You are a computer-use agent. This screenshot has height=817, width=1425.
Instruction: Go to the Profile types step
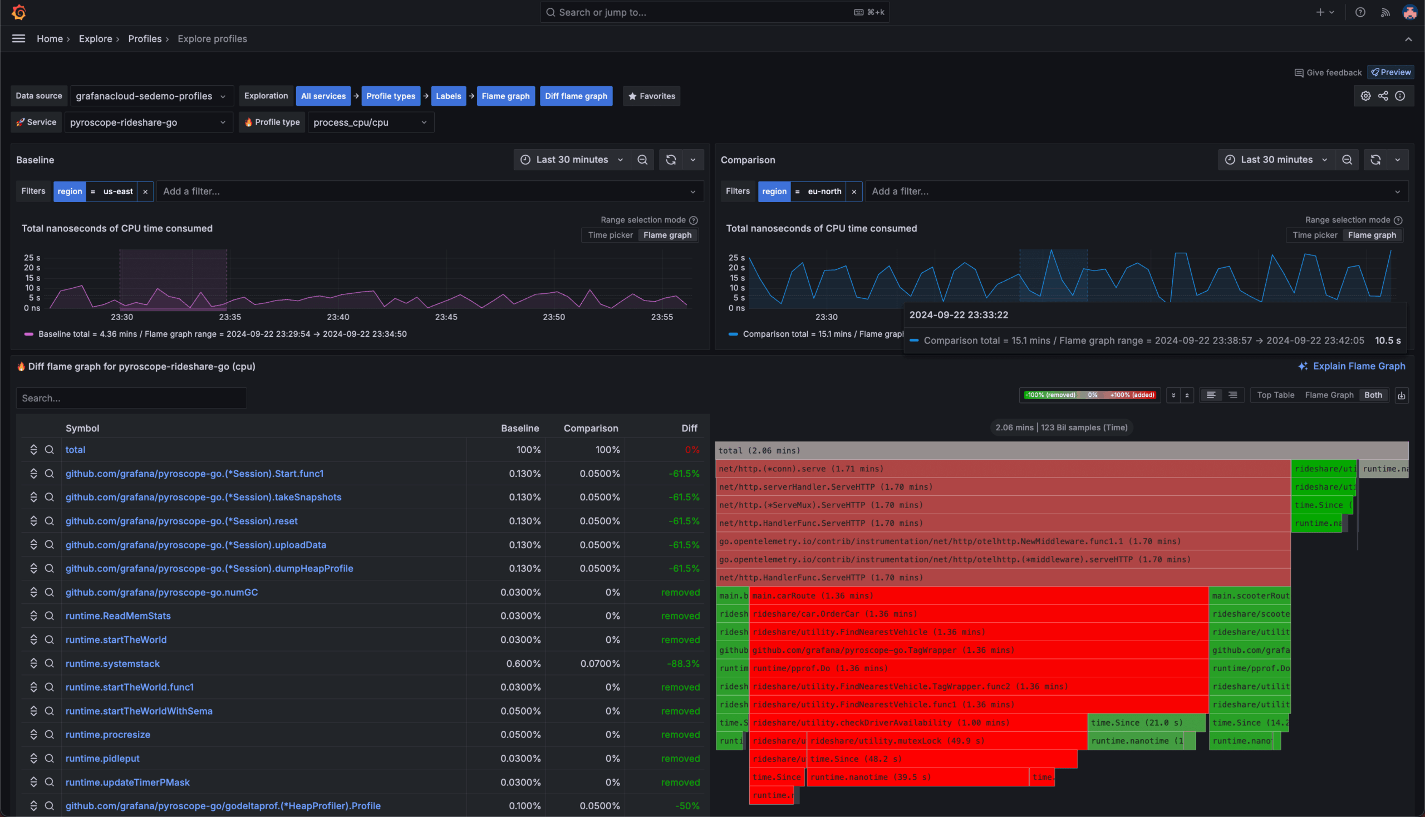[391, 96]
